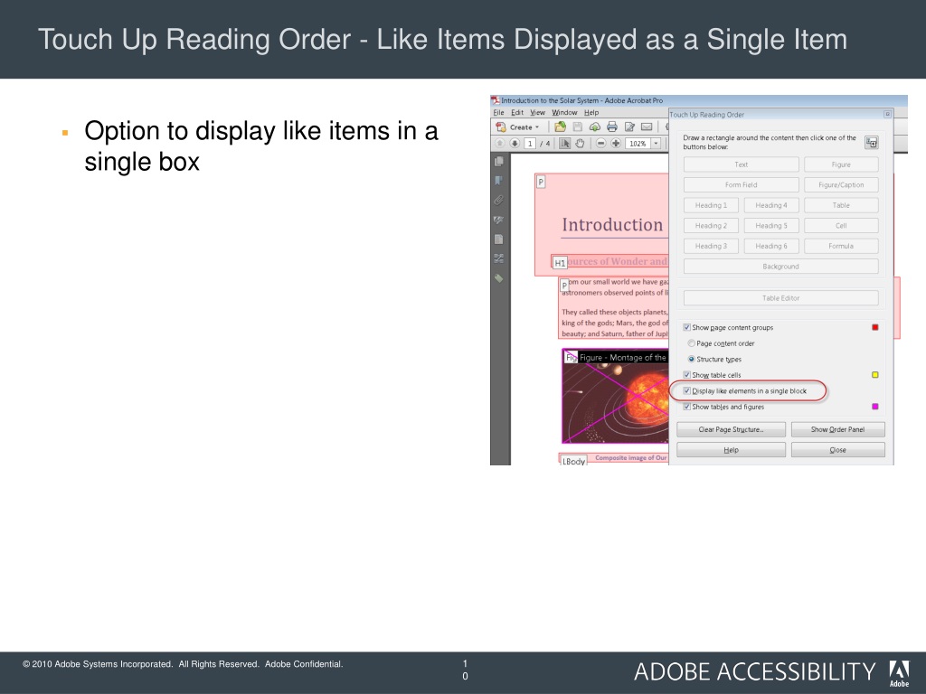926x694 pixels.
Task: Click the Open file folder icon
Action: click(x=560, y=127)
